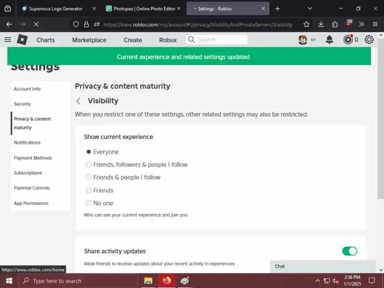Select the Friends radio option
The image size is (384, 288).
pyautogui.click(x=88, y=190)
